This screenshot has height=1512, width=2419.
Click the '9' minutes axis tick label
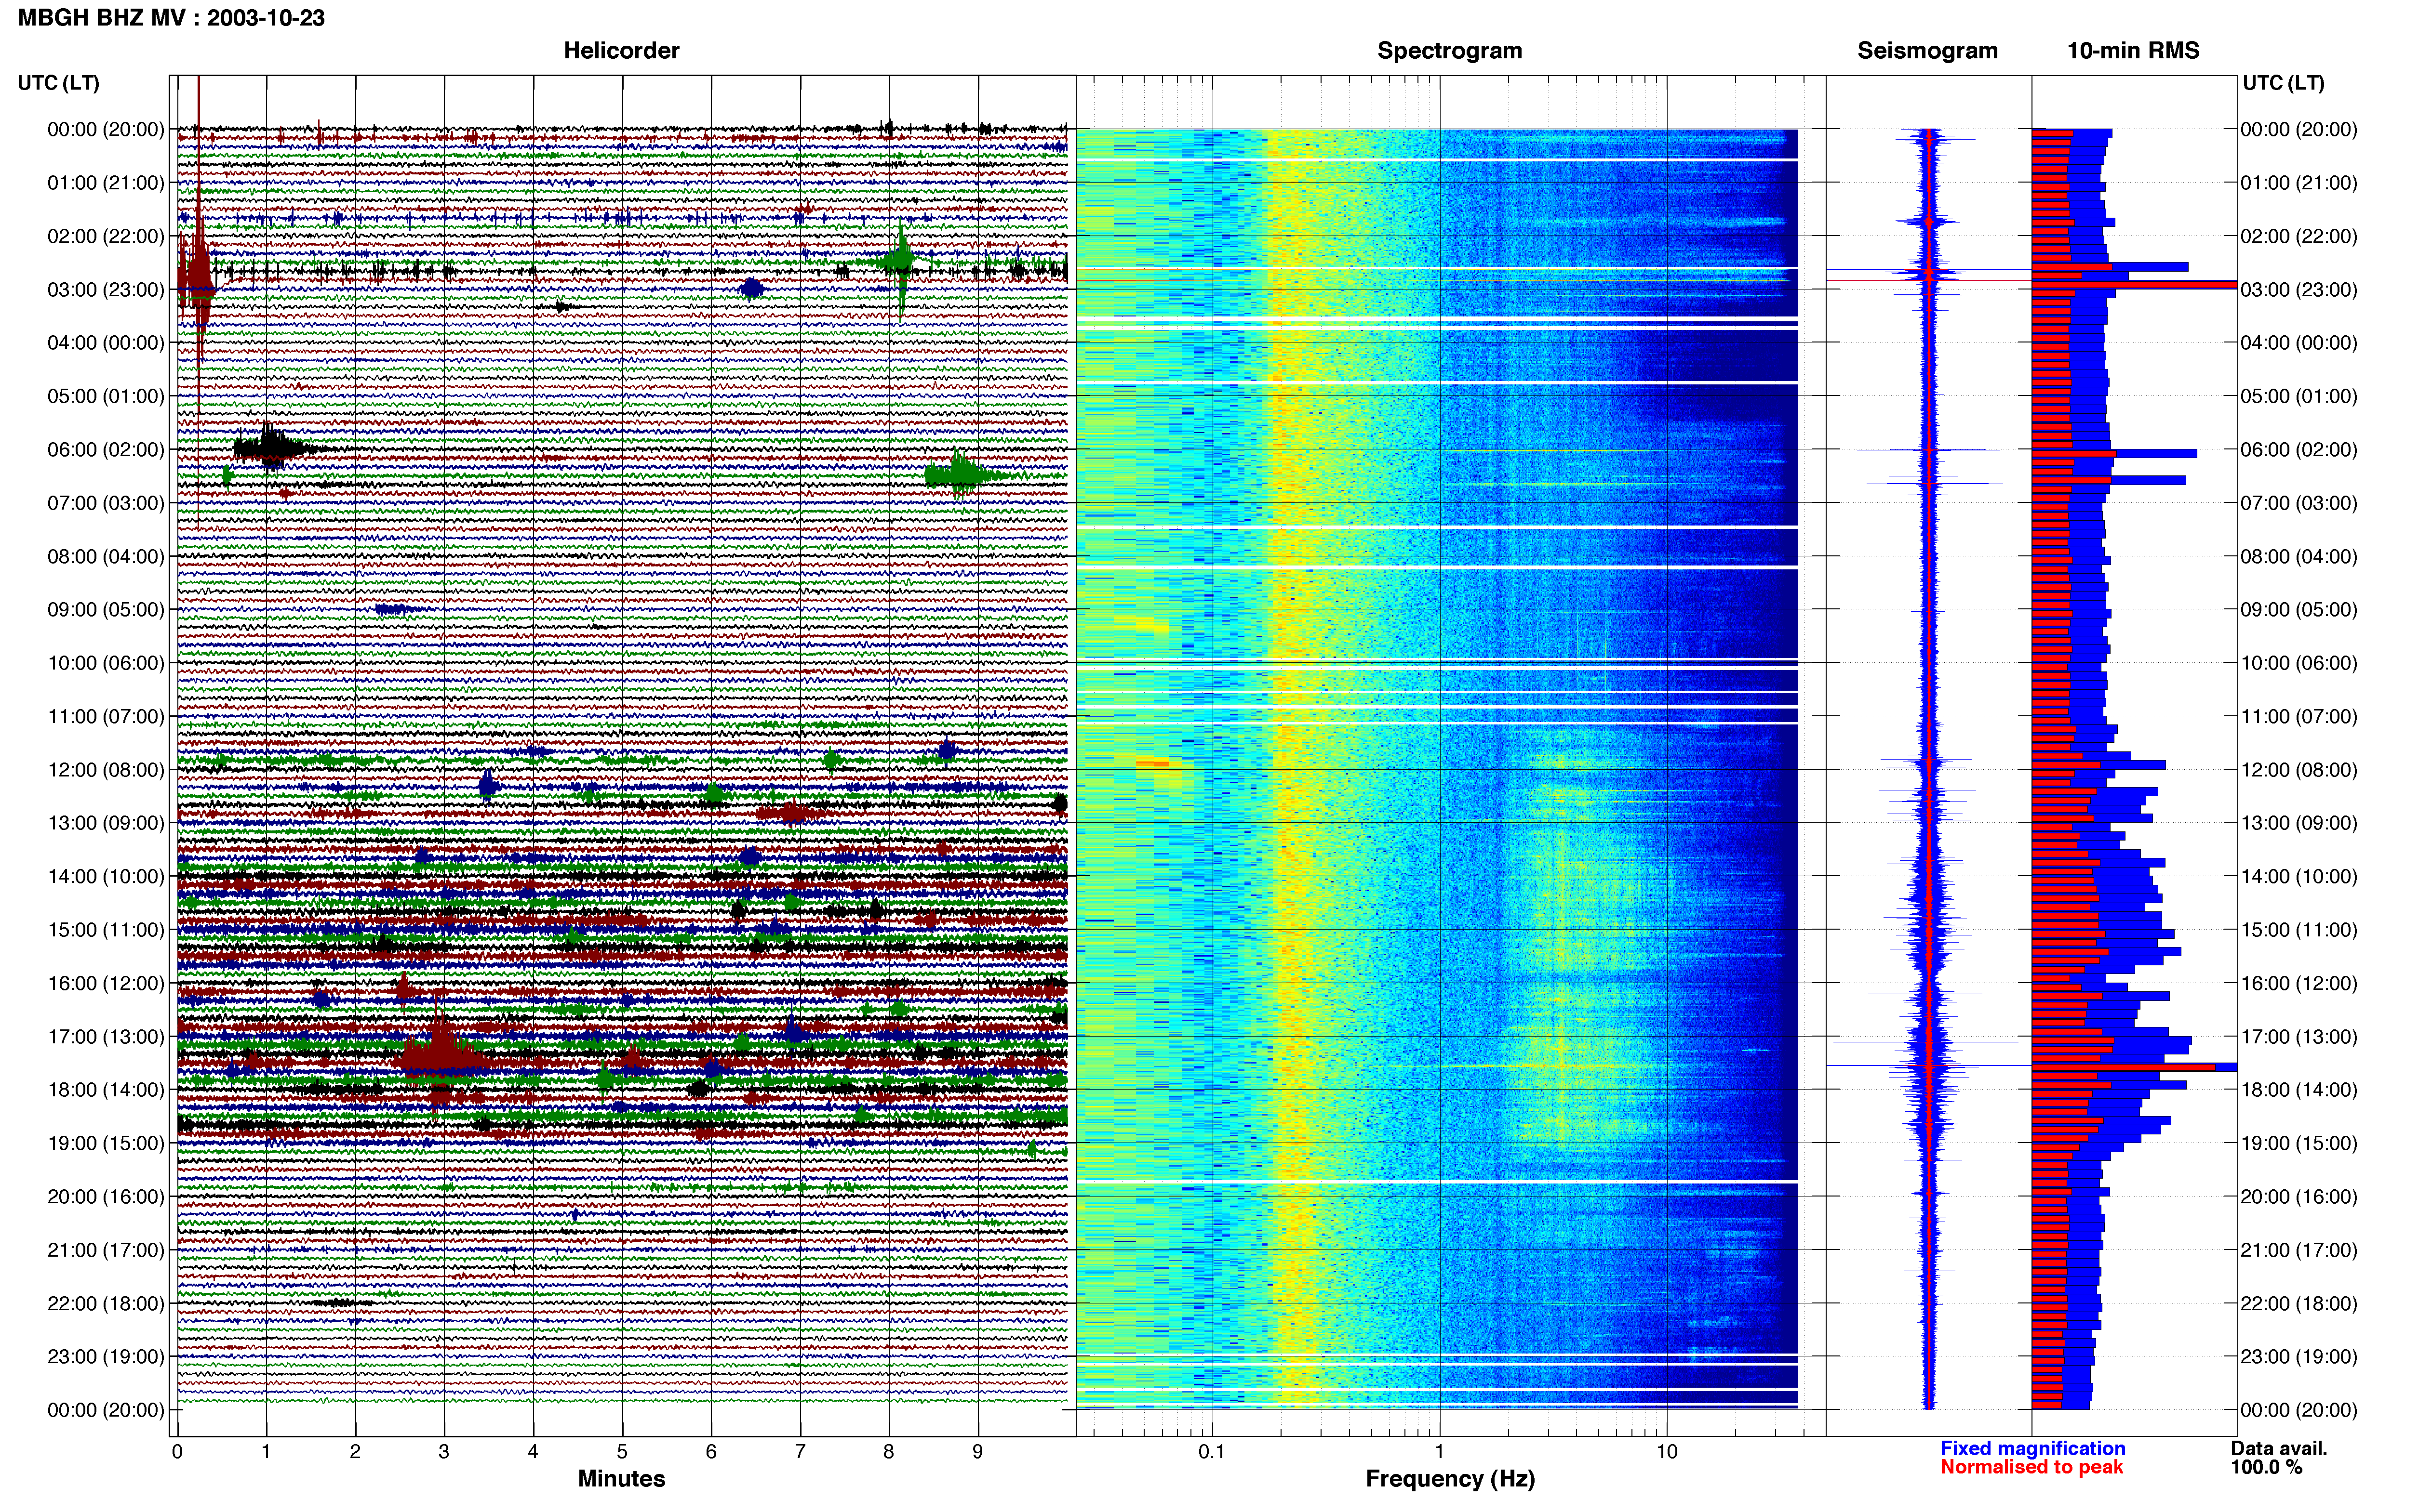(977, 1452)
